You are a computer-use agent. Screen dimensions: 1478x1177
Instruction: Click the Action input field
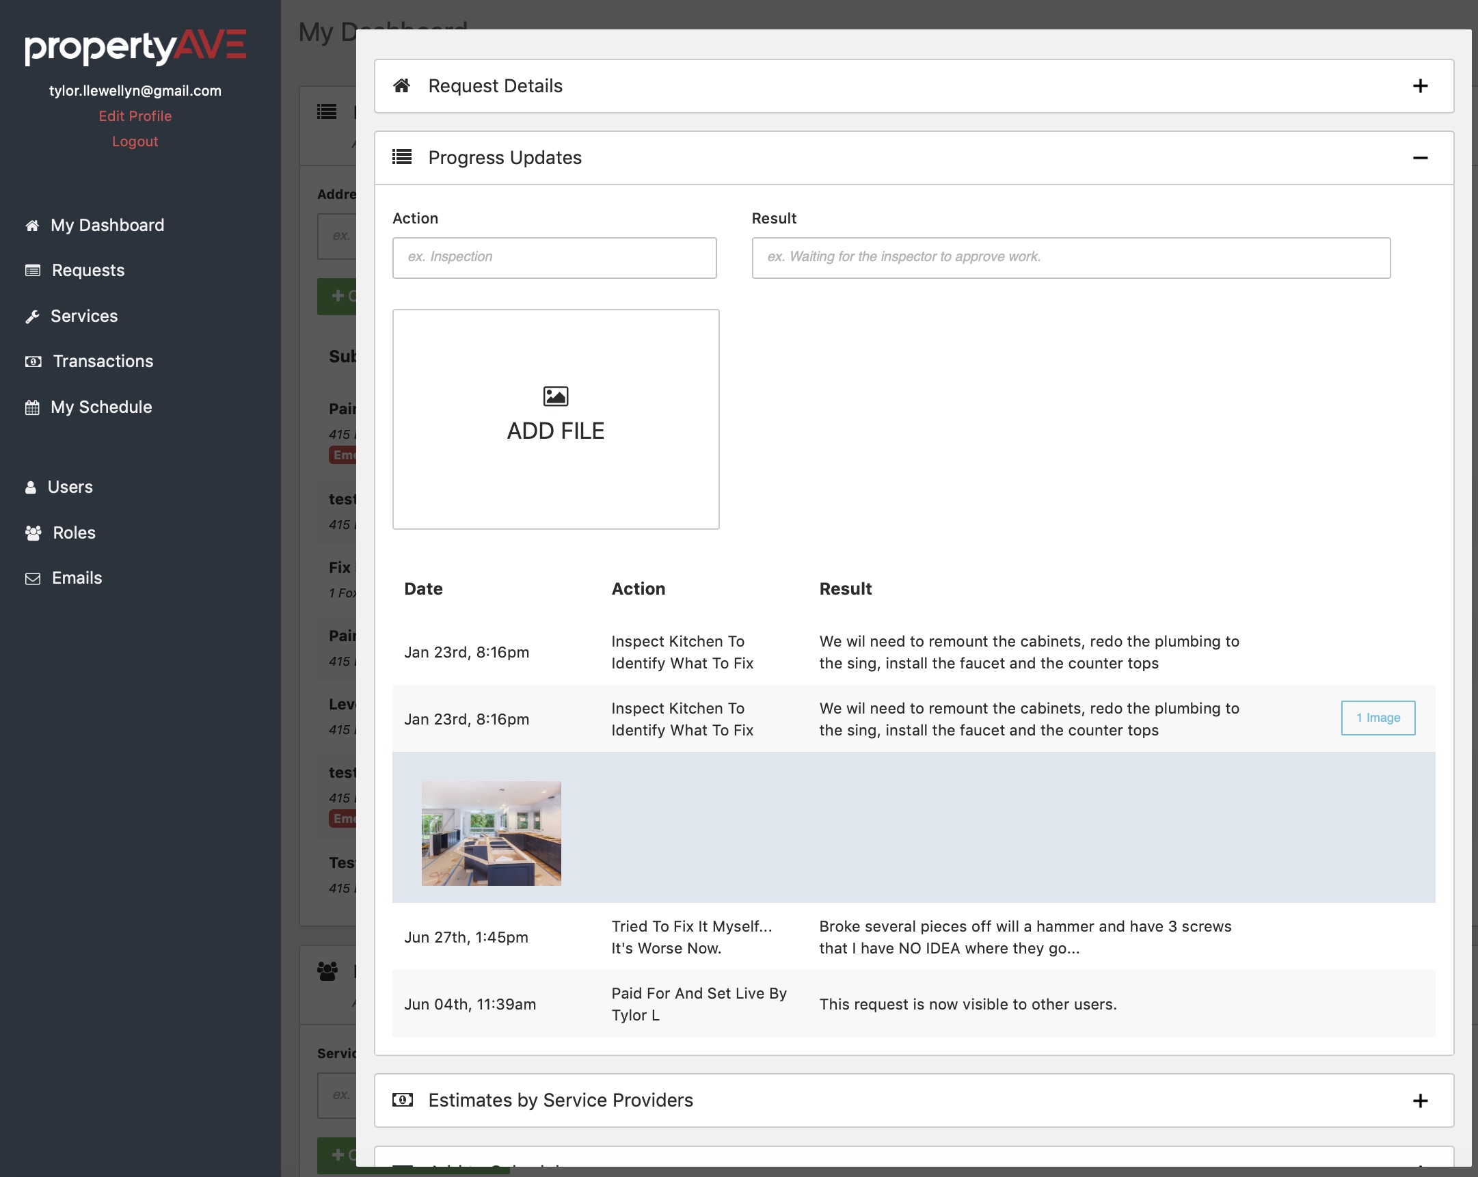tap(554, 258)
